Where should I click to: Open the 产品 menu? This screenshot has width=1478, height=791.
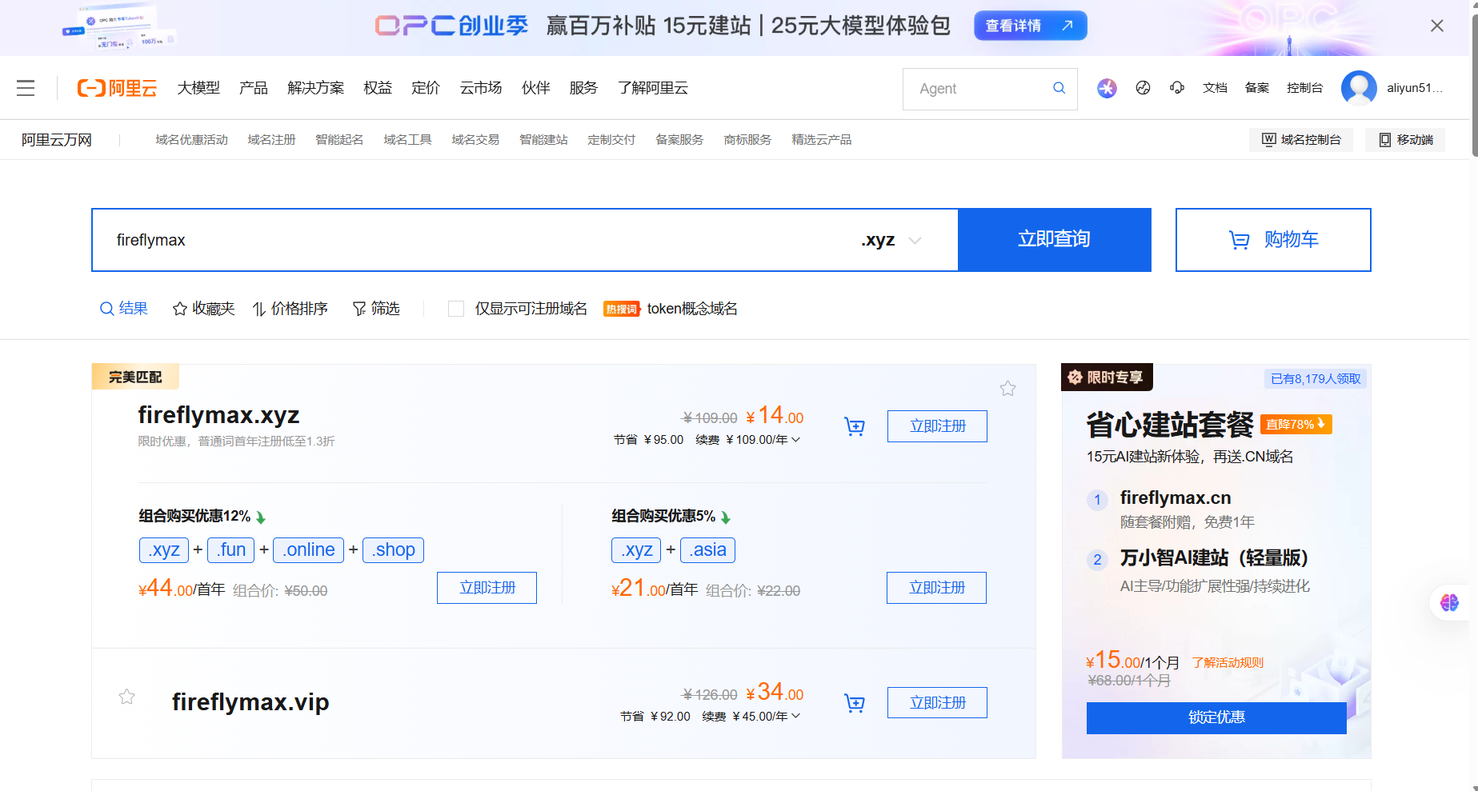254,88
